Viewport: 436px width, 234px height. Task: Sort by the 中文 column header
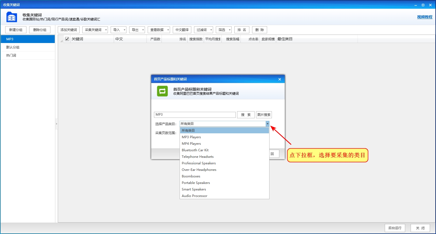[130, 39]
